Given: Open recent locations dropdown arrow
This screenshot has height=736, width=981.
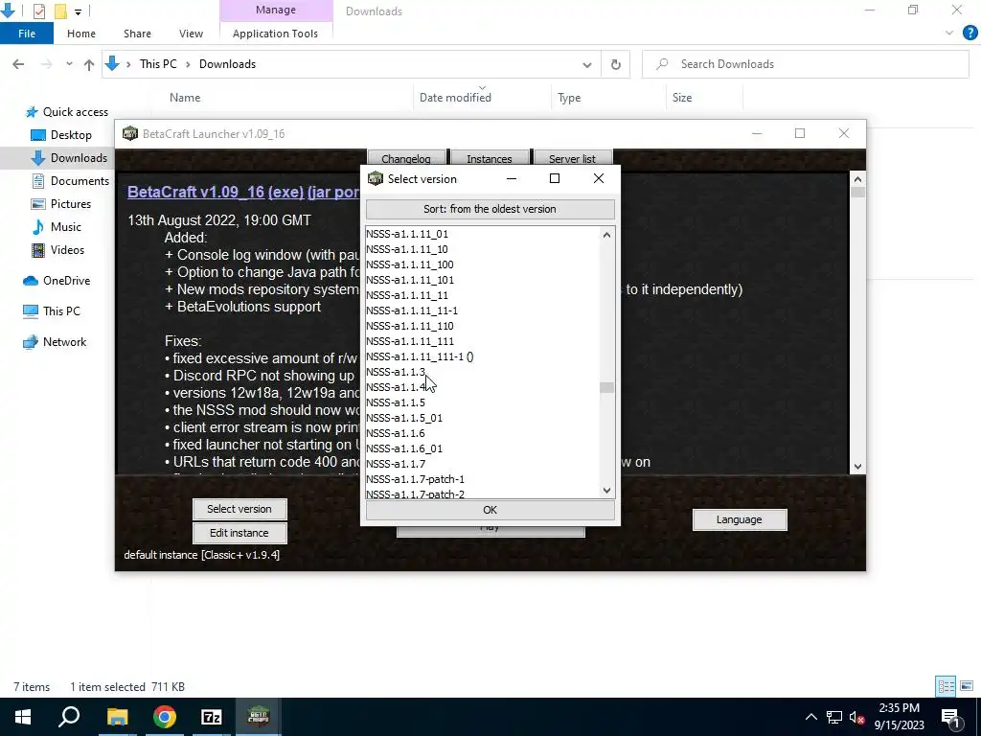Looking at the screenshot, I should coord(69,64).
